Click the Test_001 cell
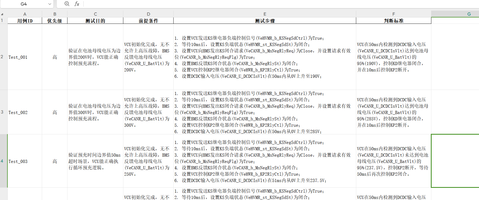Viewport: 479px width, 200px height. click(x=25, y=57)
